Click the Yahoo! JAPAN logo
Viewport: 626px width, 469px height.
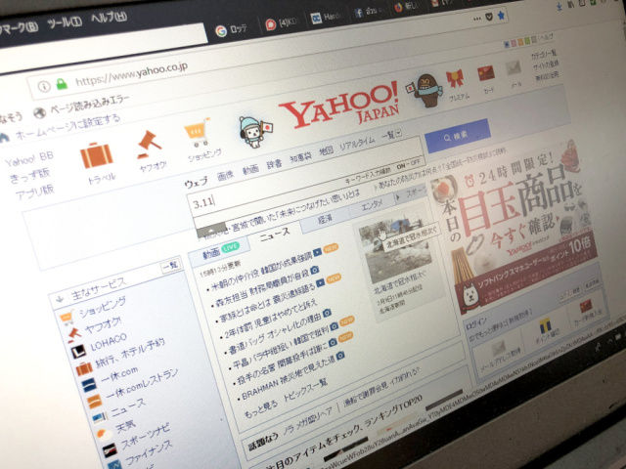[x=339, y=106]
